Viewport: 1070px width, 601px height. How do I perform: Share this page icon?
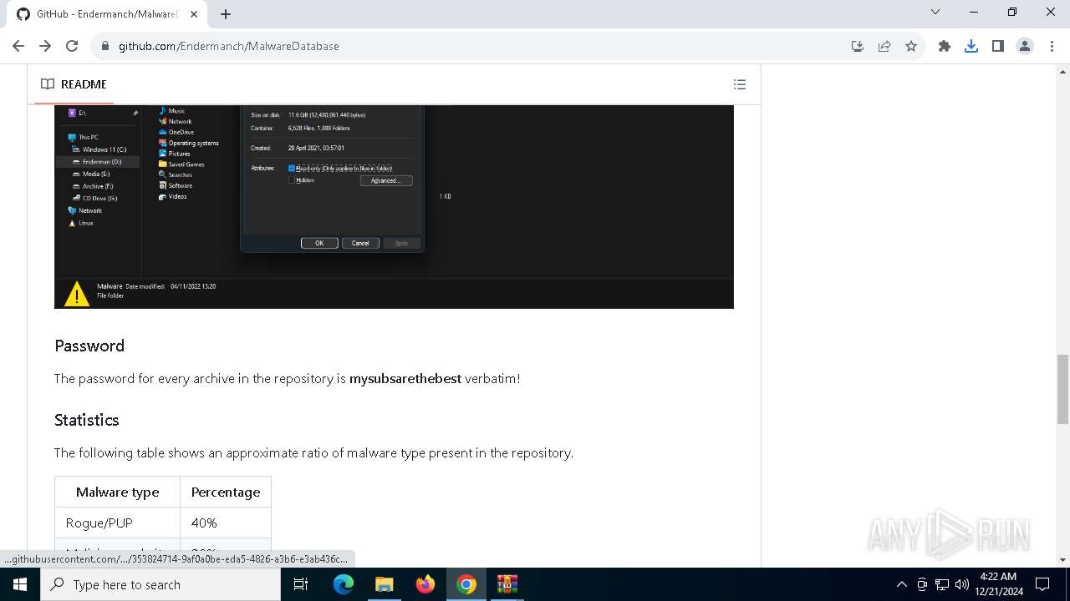pyautogui.click(x=884, y=46)
